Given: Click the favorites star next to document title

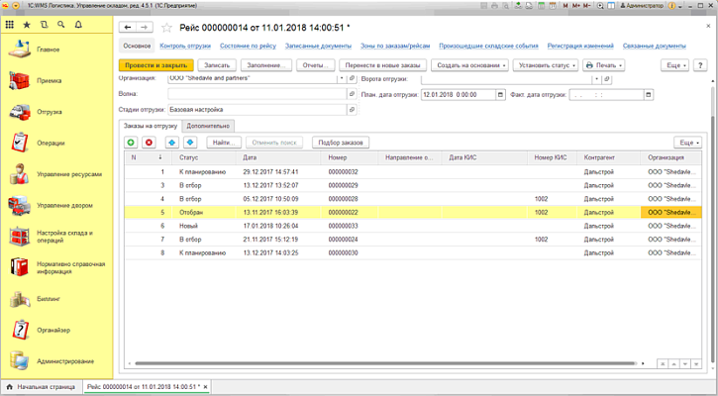Looking at the screenshot, I should tap(165, 27).
